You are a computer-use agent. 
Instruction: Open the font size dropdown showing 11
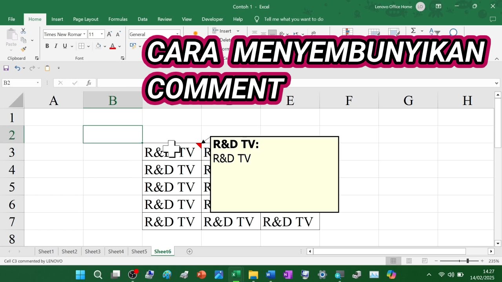102,34
